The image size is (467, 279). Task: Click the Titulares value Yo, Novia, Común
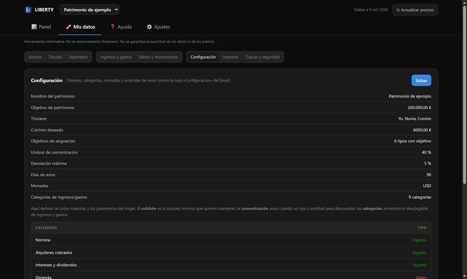pyautogui.click(x=415, y=118)
